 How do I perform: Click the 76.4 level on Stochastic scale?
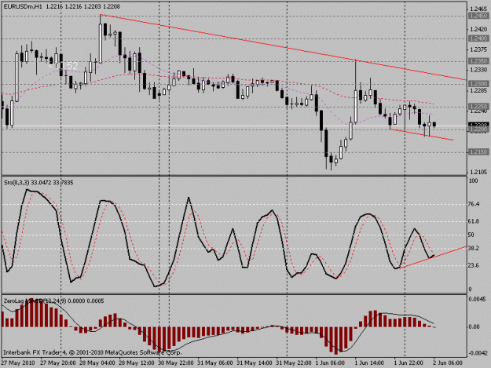pyautogui.click(x=475, y=204)
